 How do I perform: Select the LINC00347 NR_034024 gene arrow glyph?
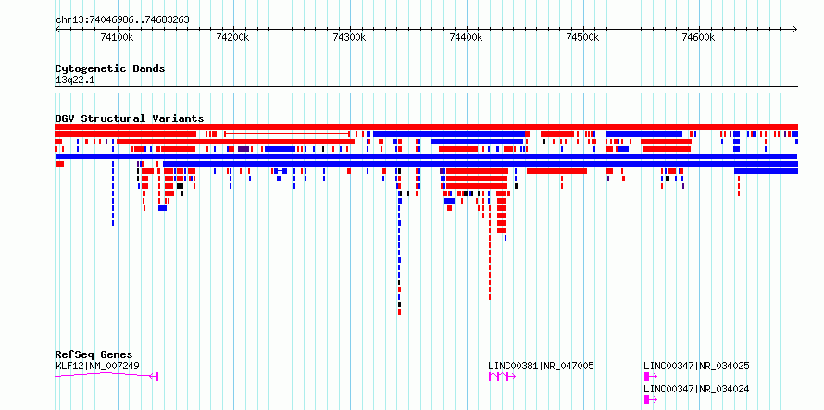(x=651, y=400)
